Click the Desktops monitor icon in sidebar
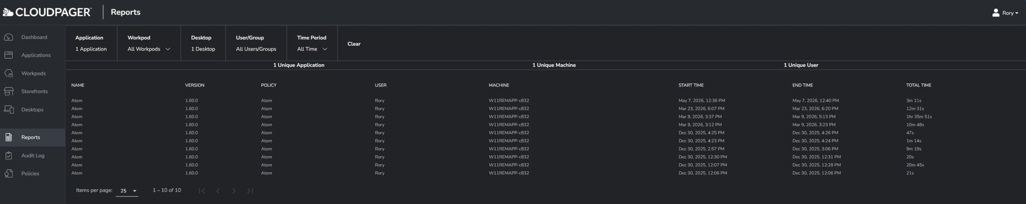Image resolution: width=1026 pixels, height=204 pixels. pyautogui.click(x=8, y=109)
